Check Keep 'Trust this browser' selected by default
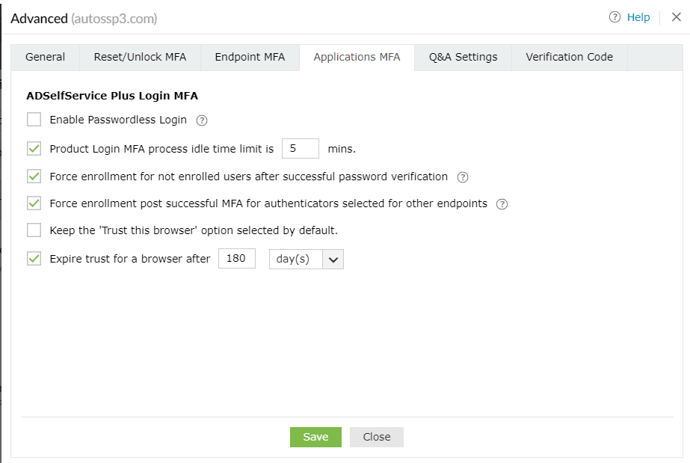The width and height of the screenshot is (690, 463). coord(34,230)
